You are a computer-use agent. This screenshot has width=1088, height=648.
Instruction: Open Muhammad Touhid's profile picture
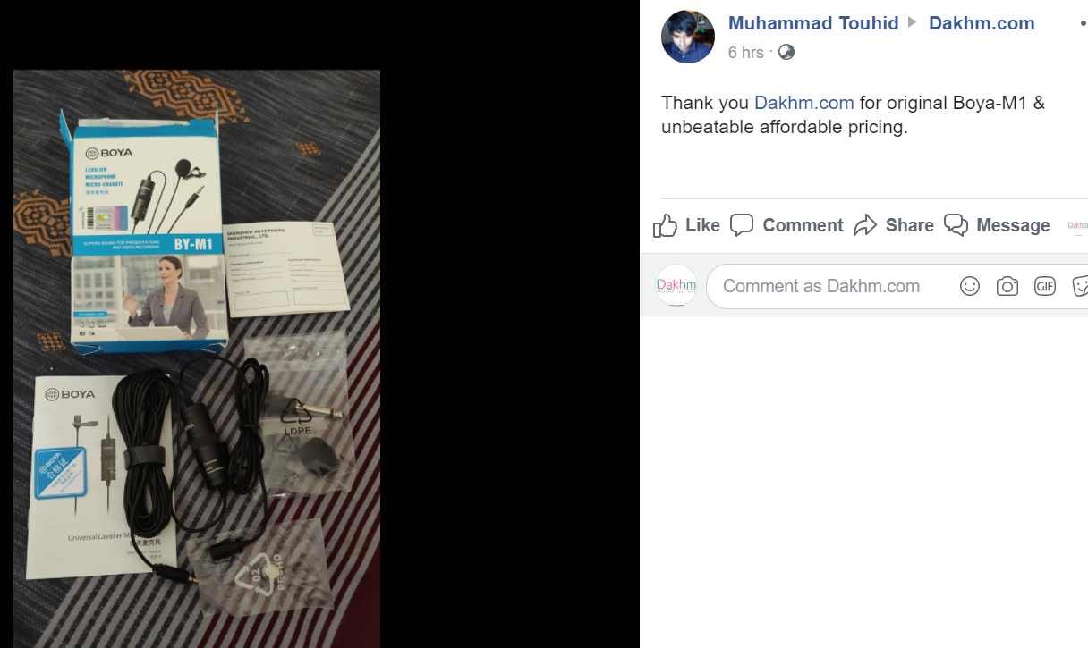688,37
